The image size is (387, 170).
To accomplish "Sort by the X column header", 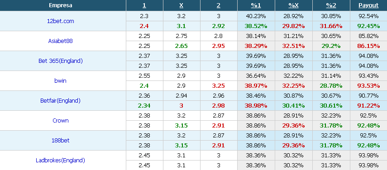I will (x=182, y=5).
